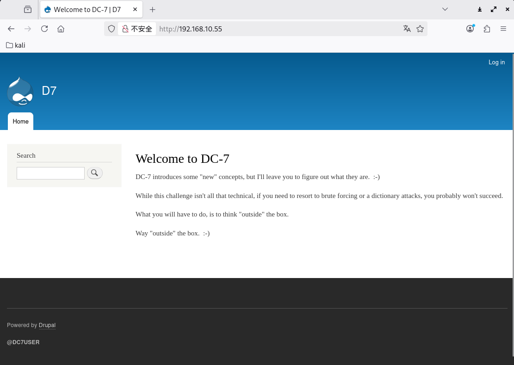The width and height of the screenshot is (514, 365).
Task: Select the Home navigation tab
Action: (x=20, y=122)
